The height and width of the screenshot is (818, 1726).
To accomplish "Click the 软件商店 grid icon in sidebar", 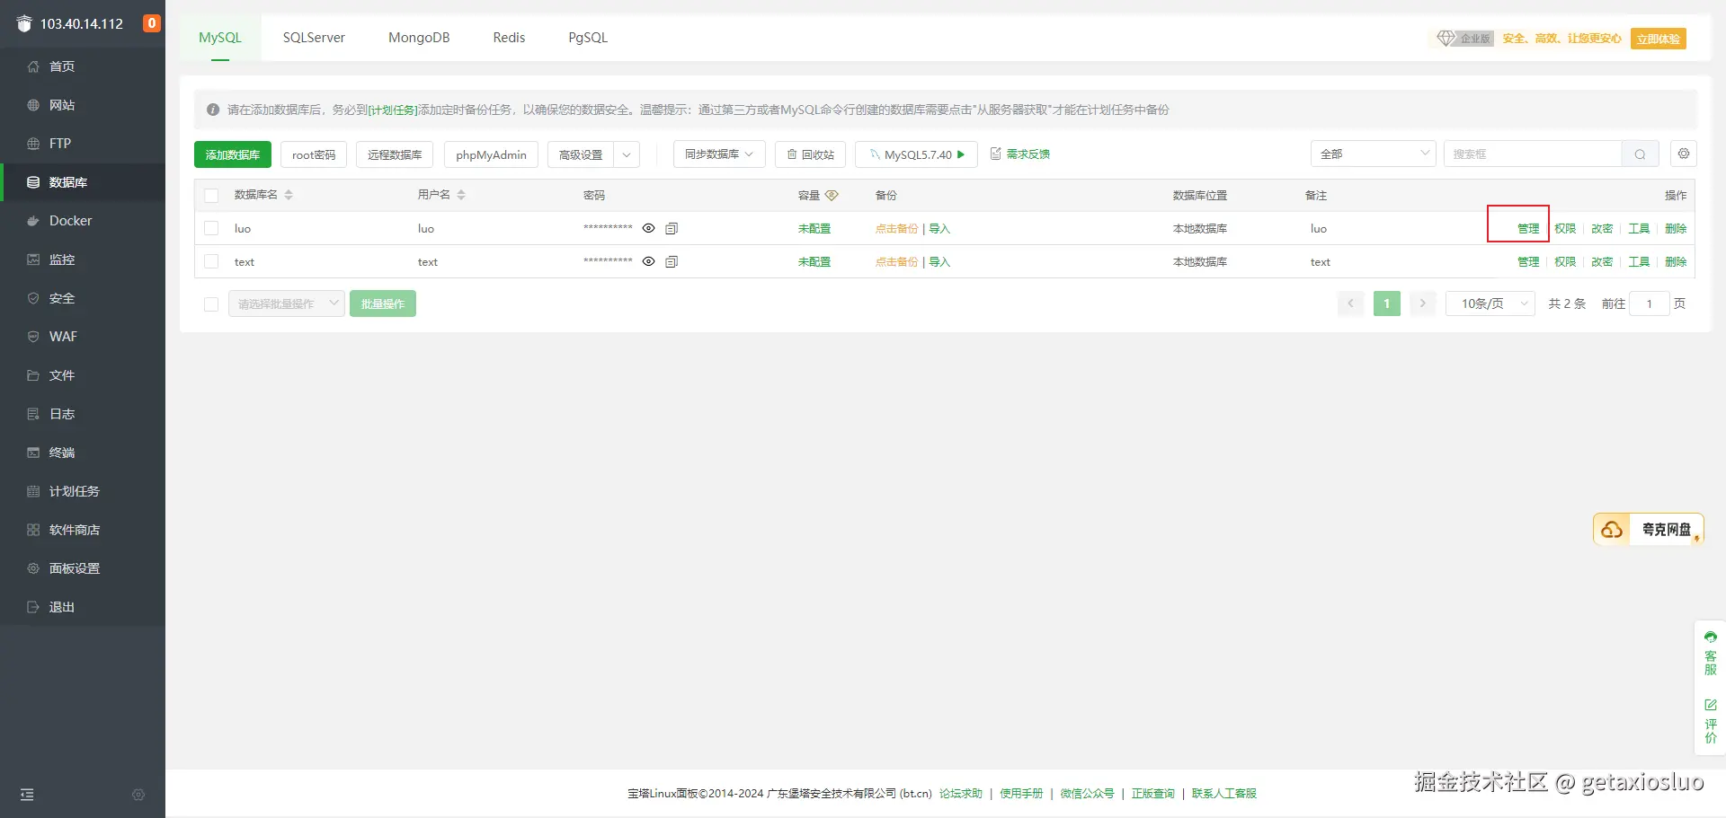I will (x=33, y=530).
